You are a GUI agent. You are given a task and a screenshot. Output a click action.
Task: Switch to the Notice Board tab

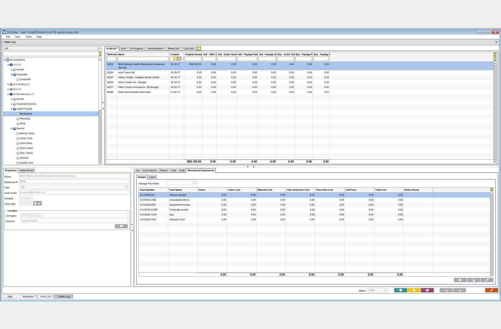(x=27, y=170)
